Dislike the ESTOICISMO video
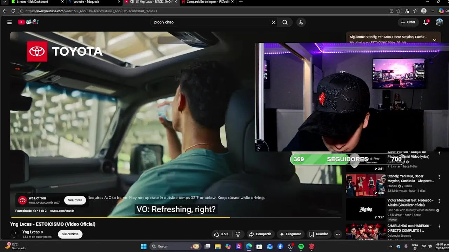 point(238,234)
